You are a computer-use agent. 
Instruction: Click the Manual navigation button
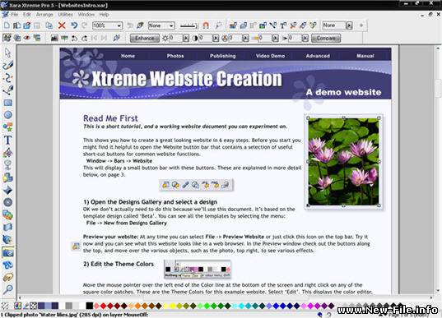(365, 56)
